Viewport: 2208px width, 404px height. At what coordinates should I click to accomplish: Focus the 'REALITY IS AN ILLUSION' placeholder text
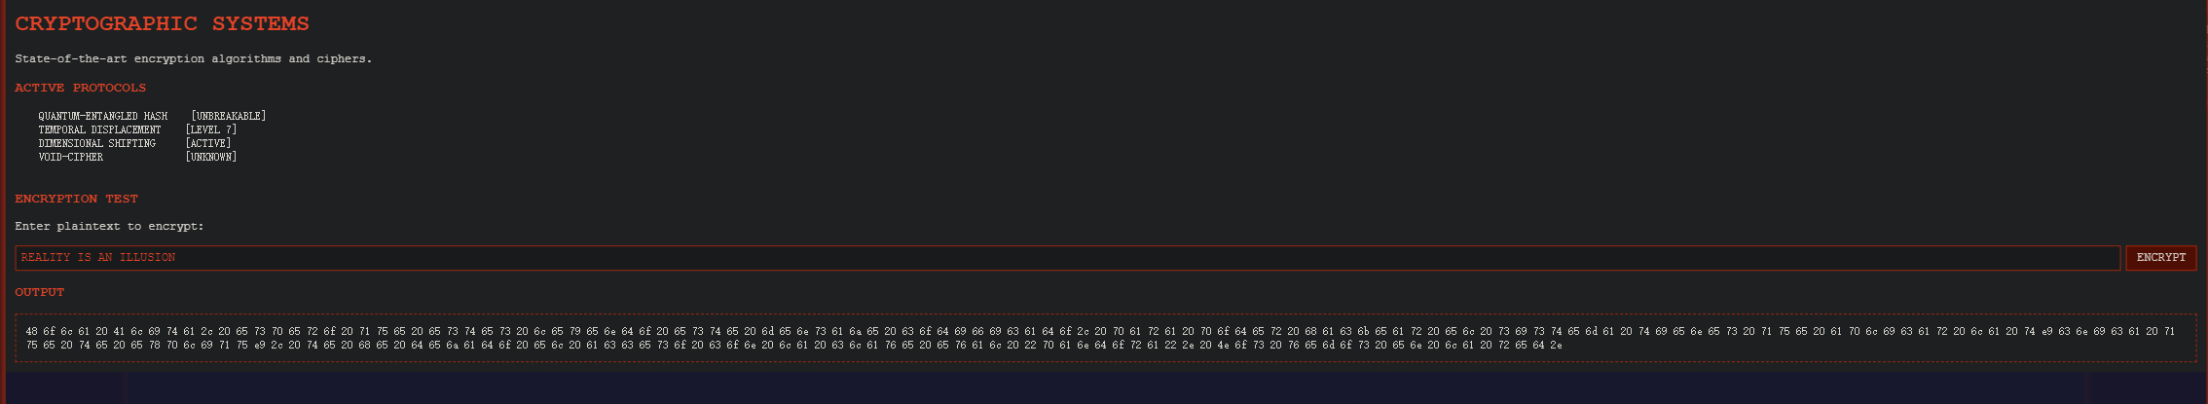pos(97,258)
